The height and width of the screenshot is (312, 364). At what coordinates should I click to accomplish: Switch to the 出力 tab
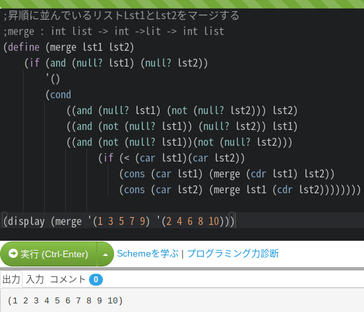11,279
